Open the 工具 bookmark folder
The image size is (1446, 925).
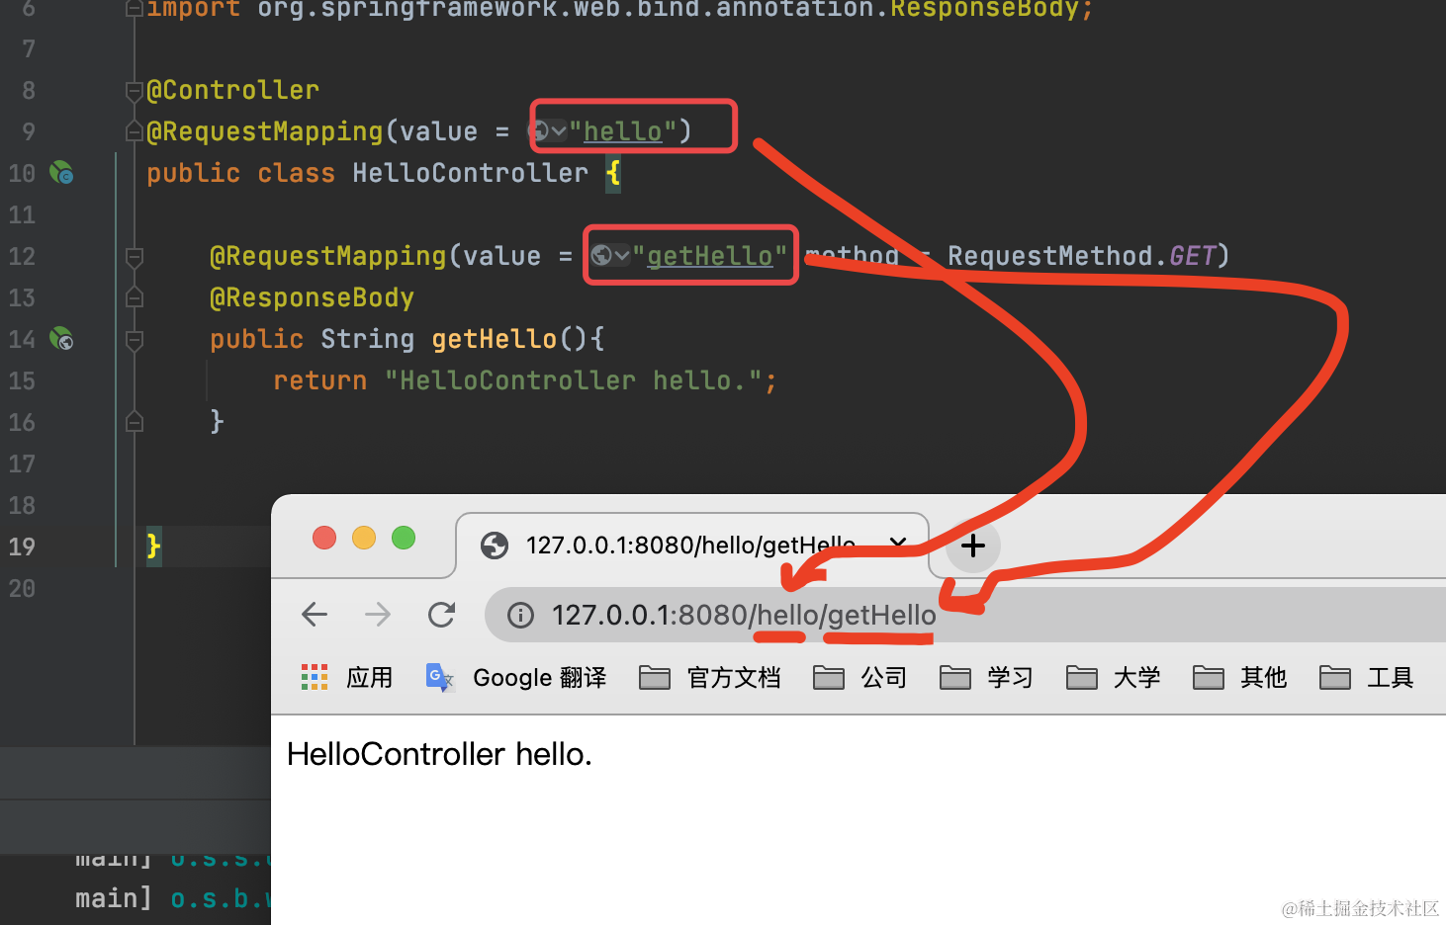coord(1367,677)
